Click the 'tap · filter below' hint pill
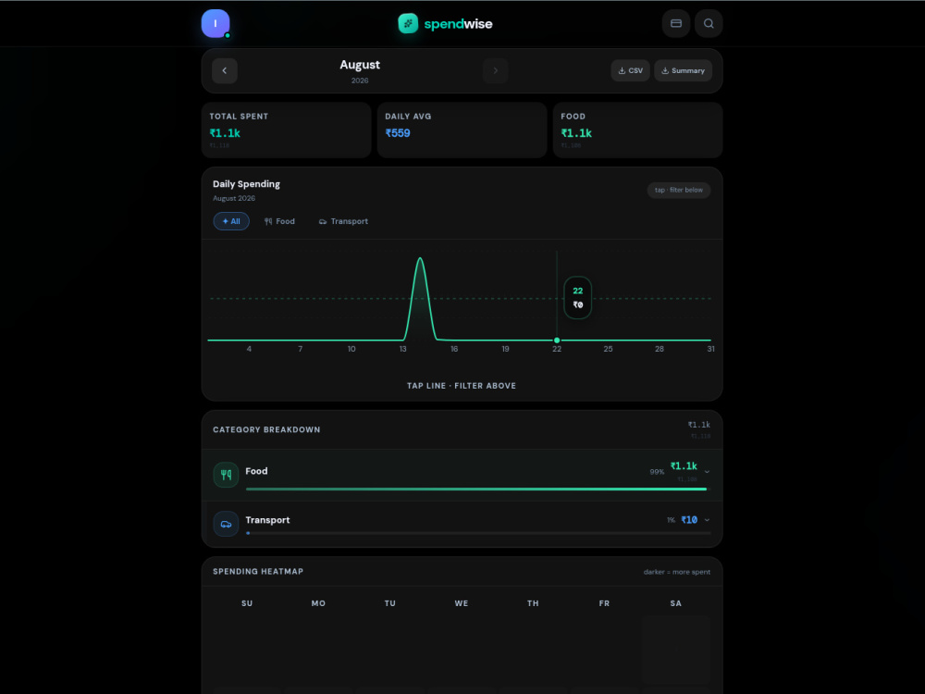 678,190
